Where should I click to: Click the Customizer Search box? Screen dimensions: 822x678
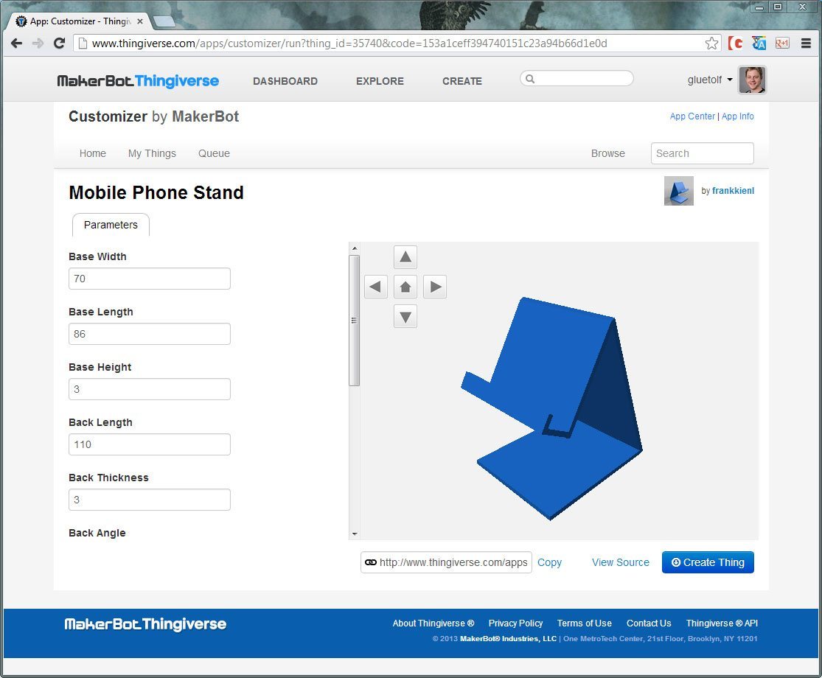(x=703, y=153)
